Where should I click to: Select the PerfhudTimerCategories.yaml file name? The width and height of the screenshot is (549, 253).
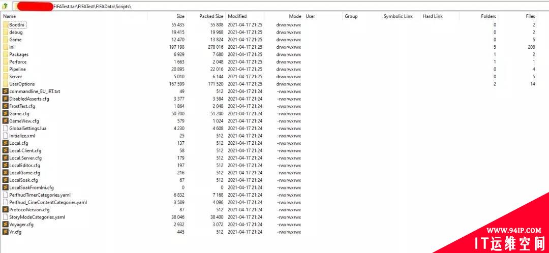click(40, 195)
